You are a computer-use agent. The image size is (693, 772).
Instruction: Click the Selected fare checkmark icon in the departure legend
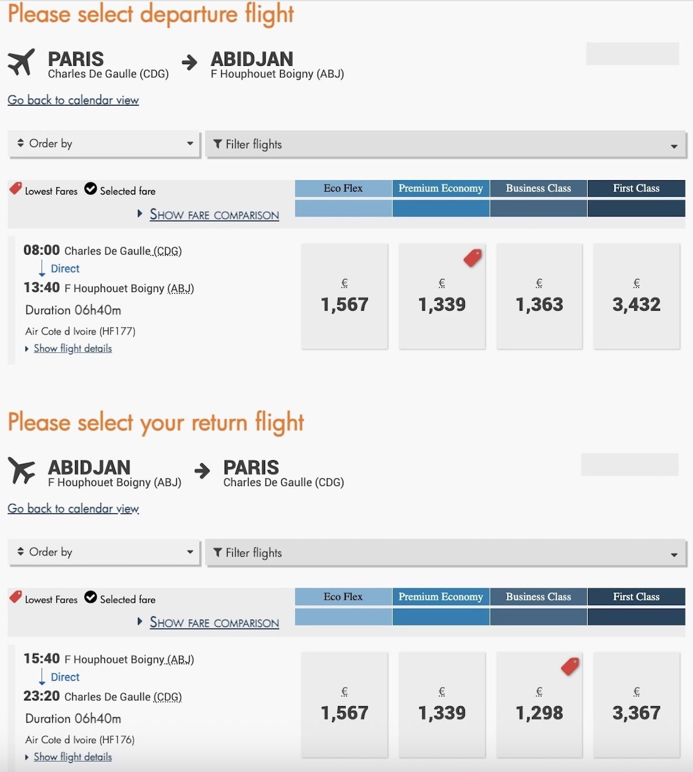pos(91,189)
